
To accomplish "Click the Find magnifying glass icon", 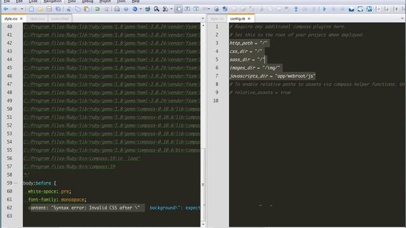I will (x=157, y=9).
